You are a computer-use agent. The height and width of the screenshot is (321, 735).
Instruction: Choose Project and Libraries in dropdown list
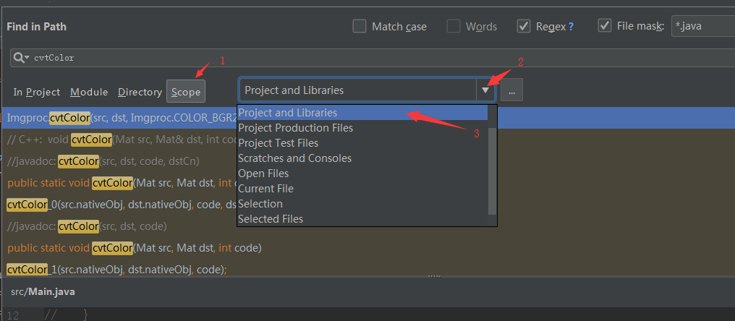point(362,113)
